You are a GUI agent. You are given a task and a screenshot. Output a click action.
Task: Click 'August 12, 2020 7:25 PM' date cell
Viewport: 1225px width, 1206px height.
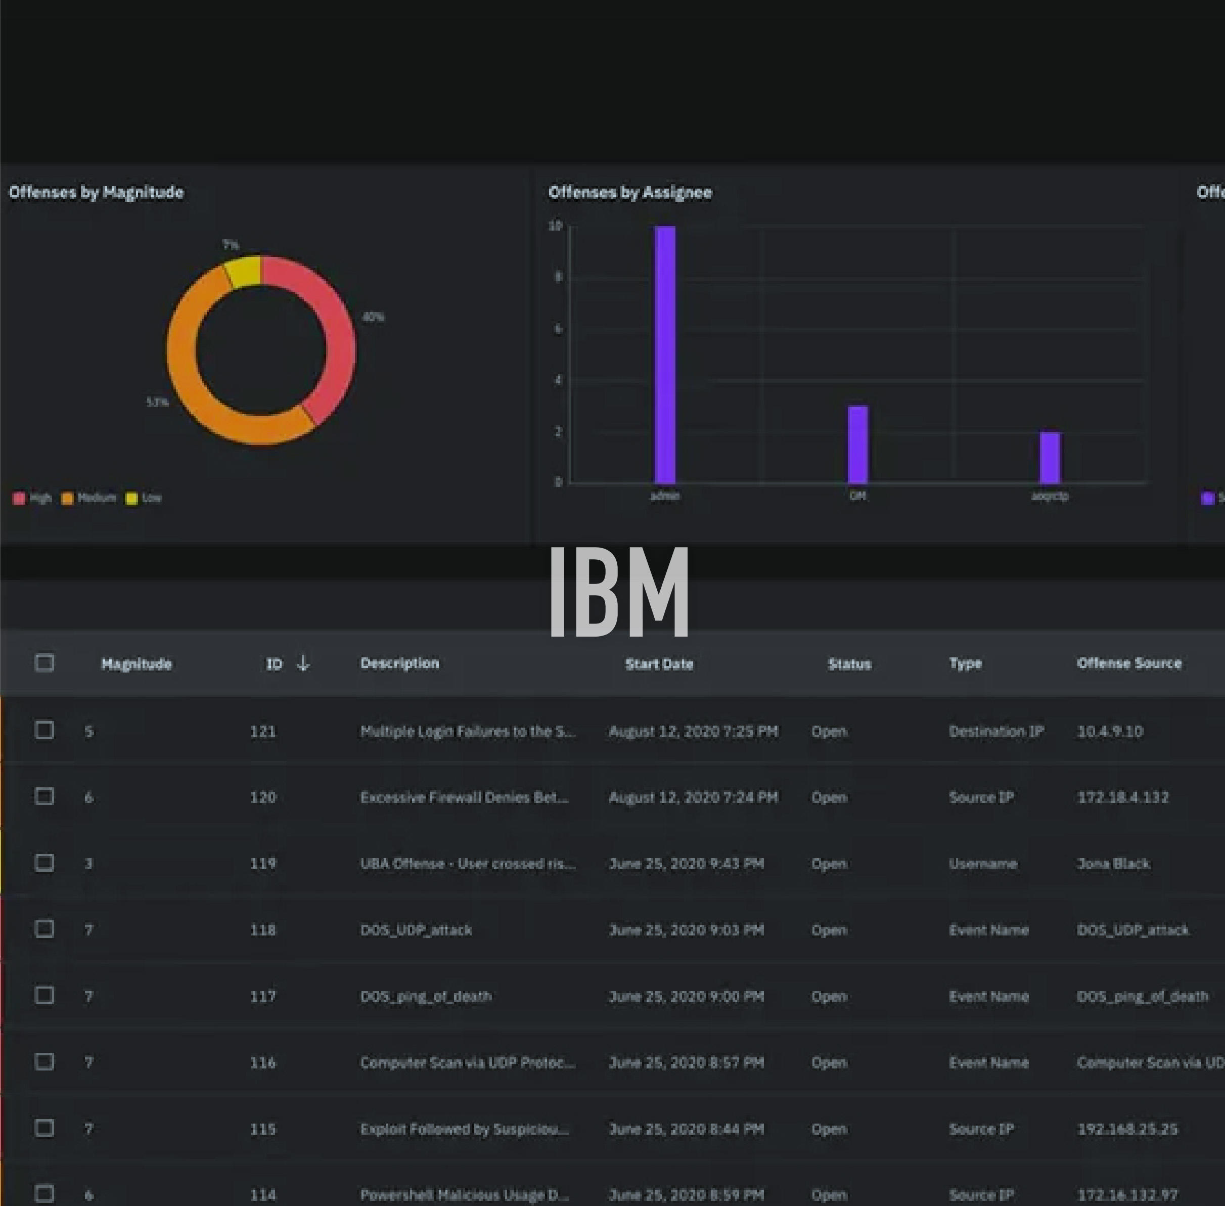pos(694,731)
